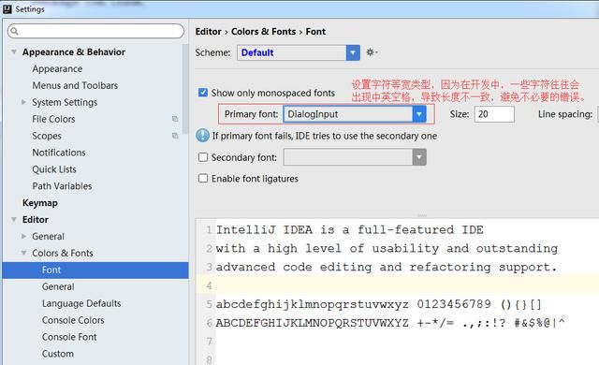
Task: Collapse the Colors & Fonts node
Action: pyautogui.click(x=23, y=253)
